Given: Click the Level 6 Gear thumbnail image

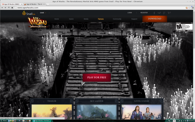Looking at the screenshot, I should click(x=142, y=112).
